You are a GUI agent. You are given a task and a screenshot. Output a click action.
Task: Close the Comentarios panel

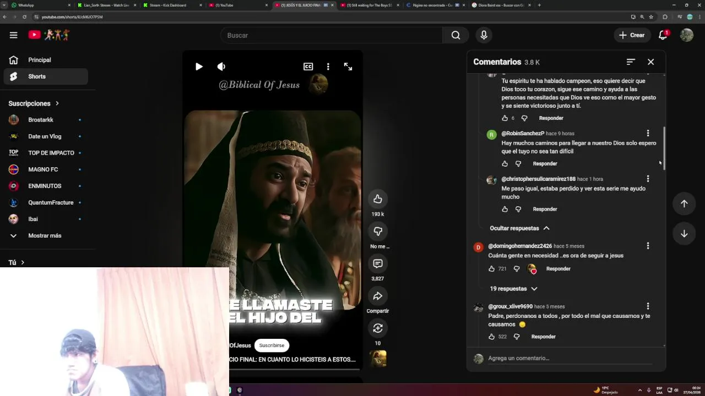pyautogui.click(x=650, y=62)
